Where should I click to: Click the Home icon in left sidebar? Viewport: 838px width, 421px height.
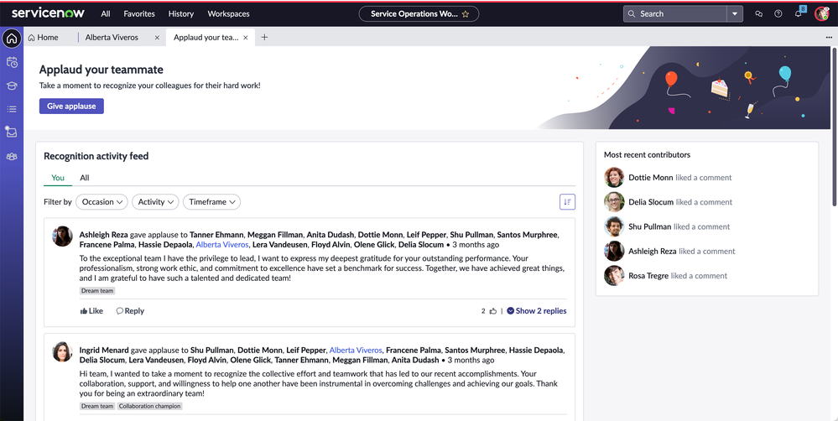tap(12, 39)
